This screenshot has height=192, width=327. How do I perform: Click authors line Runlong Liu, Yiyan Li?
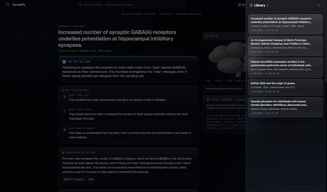(x=279, y=48)
